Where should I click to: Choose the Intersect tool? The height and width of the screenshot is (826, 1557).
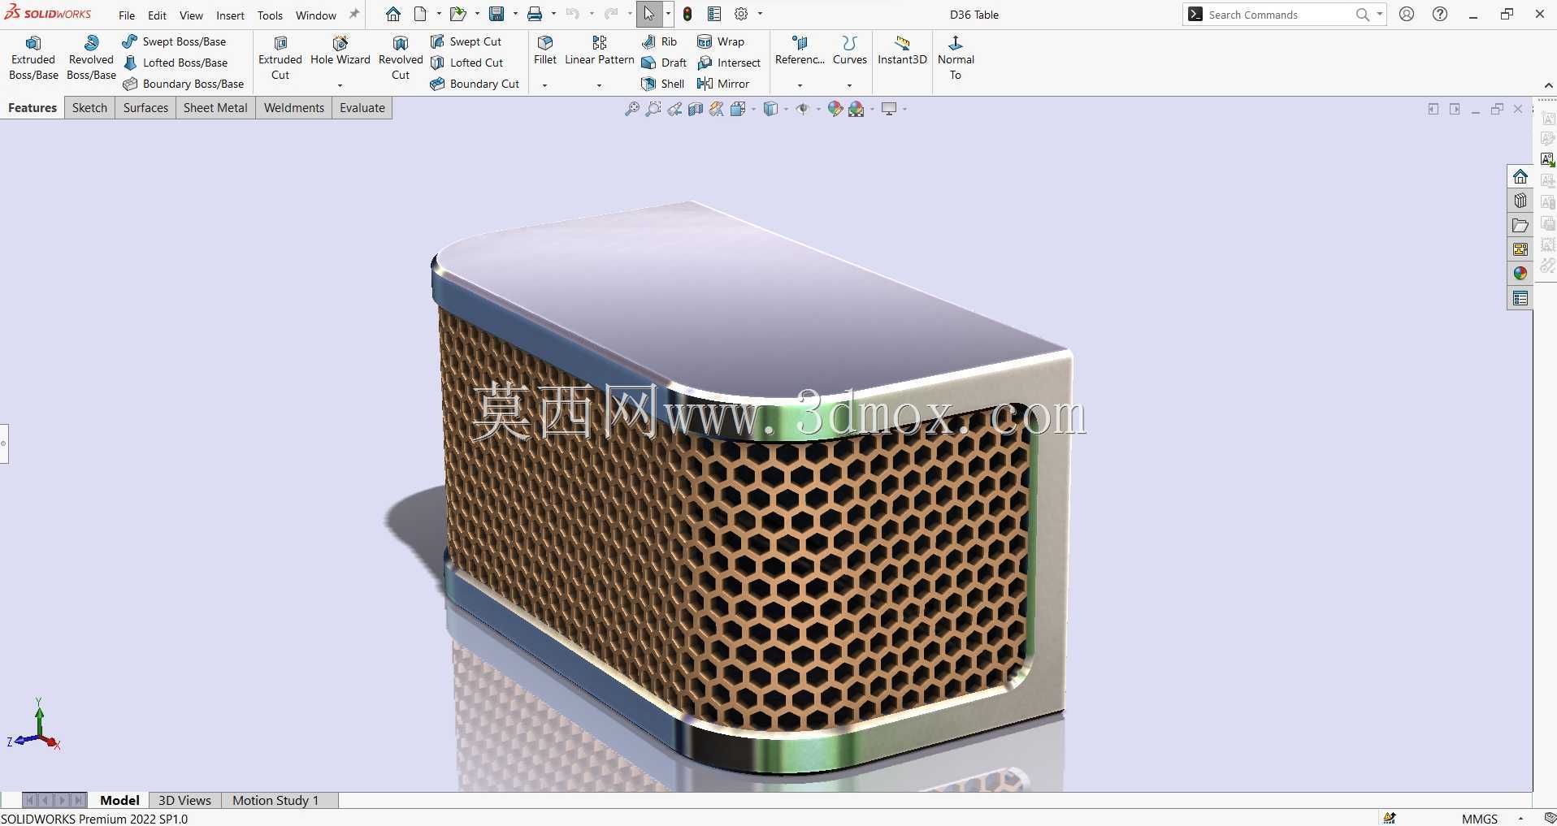pyautogui.click(x=729, y=63)
